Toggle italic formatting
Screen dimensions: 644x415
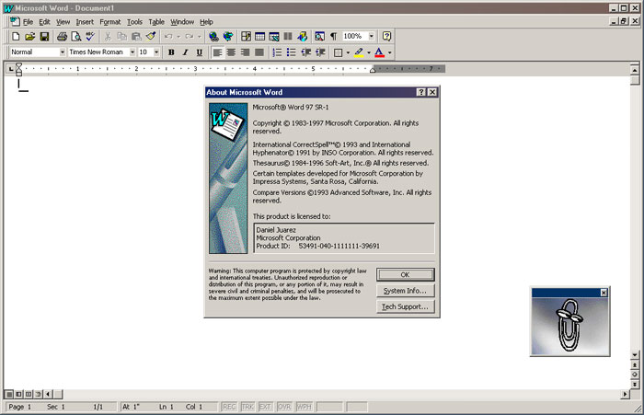pos(185,52)
